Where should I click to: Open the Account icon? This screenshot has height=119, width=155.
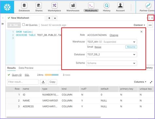(120, 5)
